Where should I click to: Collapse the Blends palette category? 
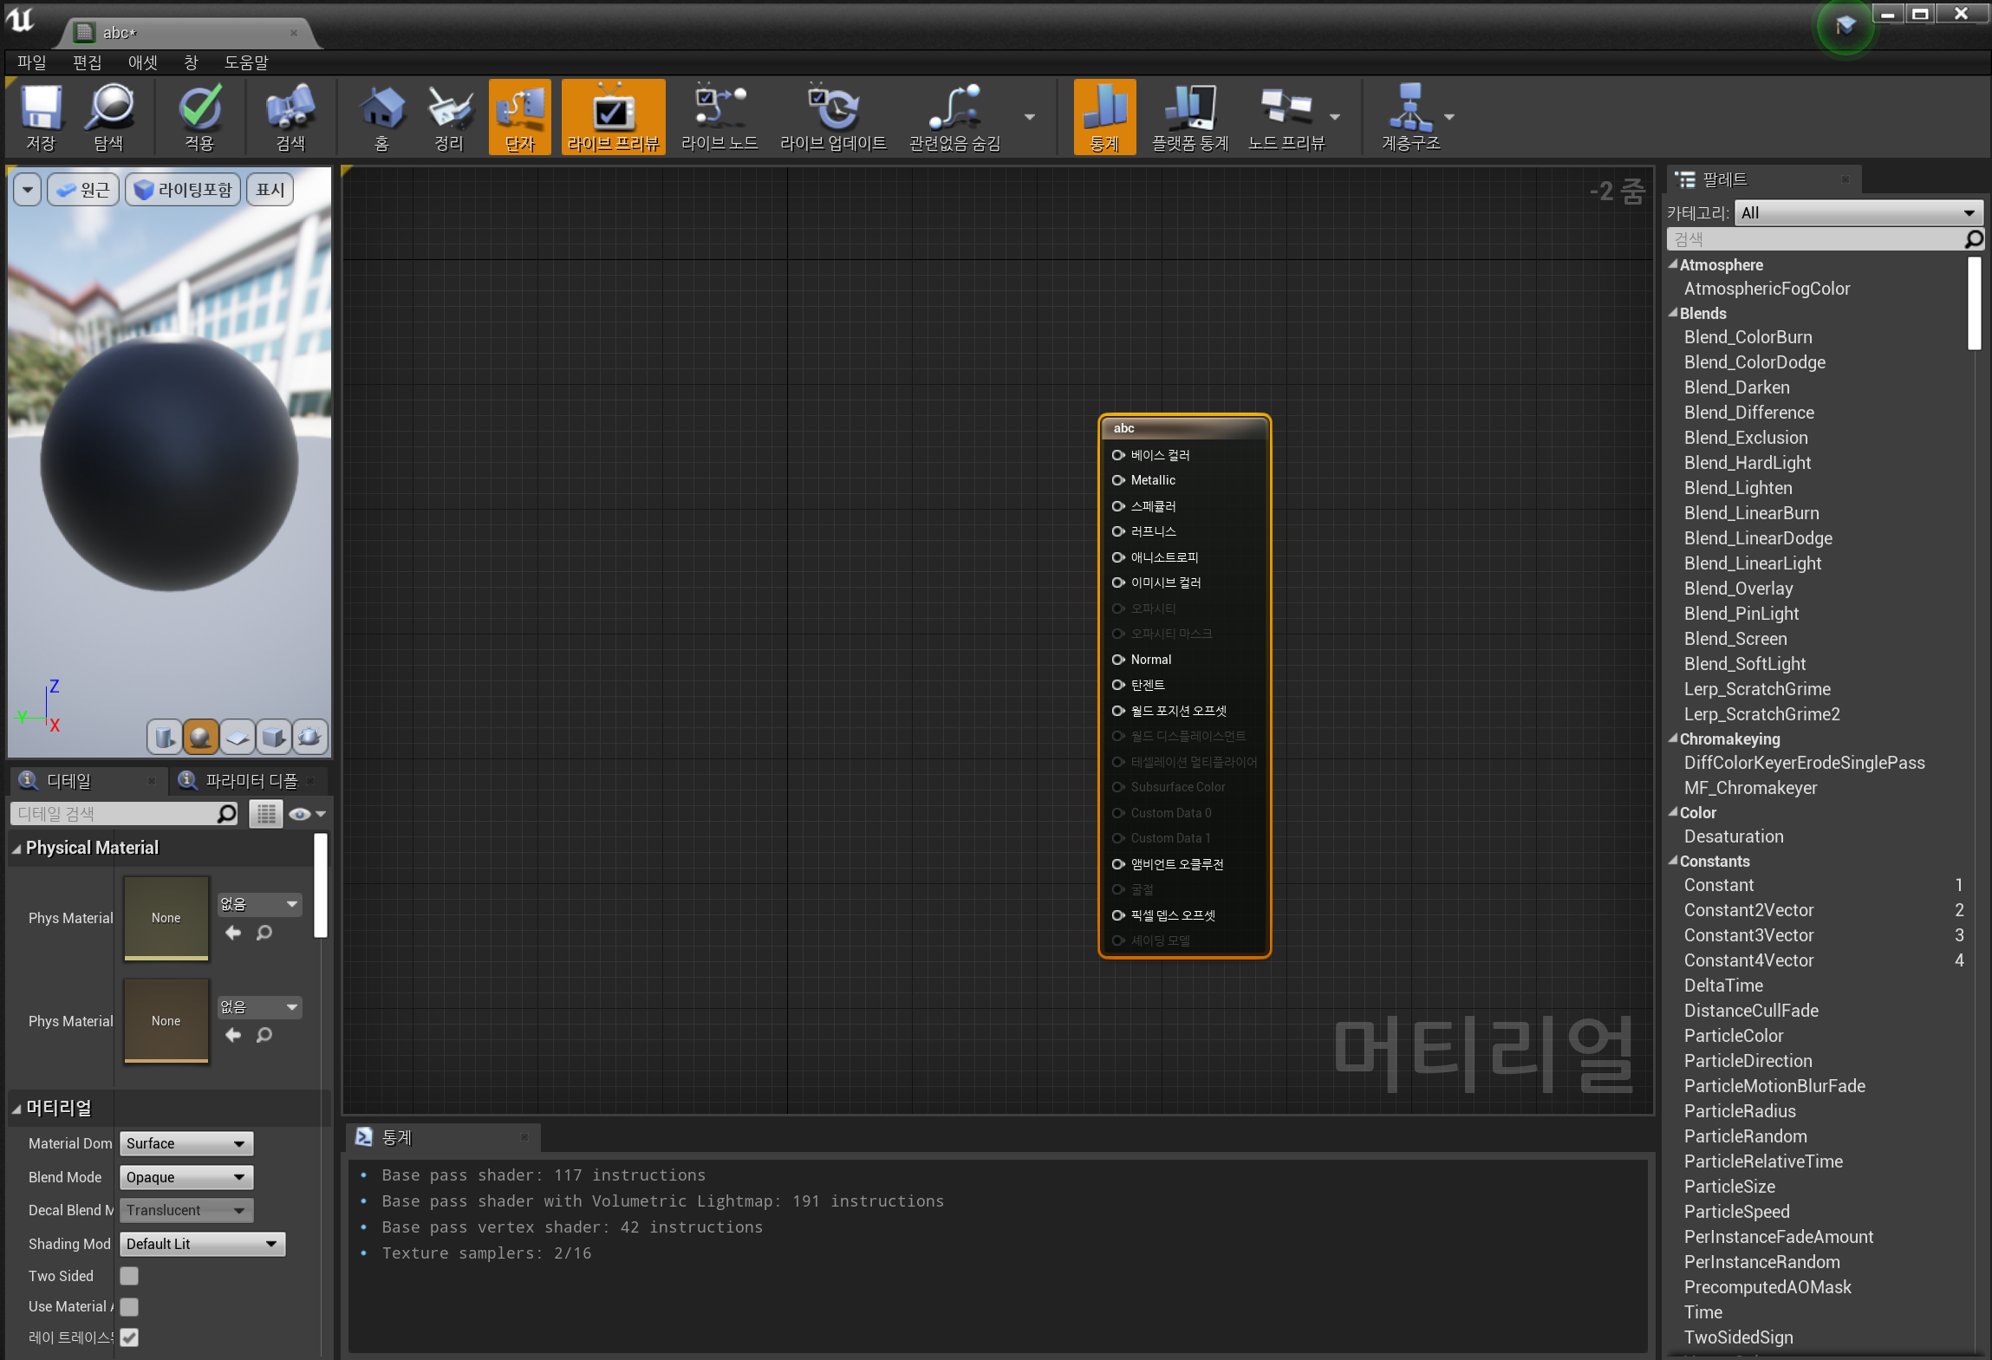(1673, 314)
